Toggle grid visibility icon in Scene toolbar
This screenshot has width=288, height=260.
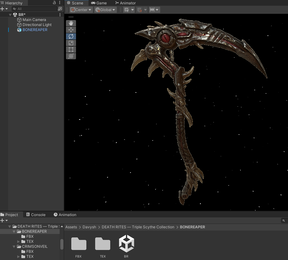click(127, 10)
